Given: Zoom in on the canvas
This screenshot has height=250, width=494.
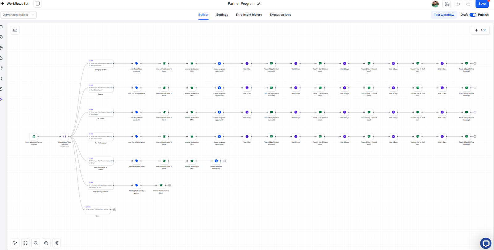Looking at the screenshot, I should pyautogui.click(x=46, y=243).
